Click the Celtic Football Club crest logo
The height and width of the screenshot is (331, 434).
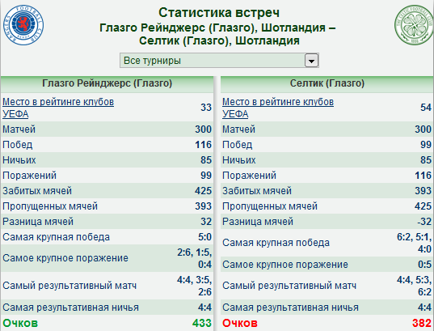pyautogui.click(x=414, y=25)
